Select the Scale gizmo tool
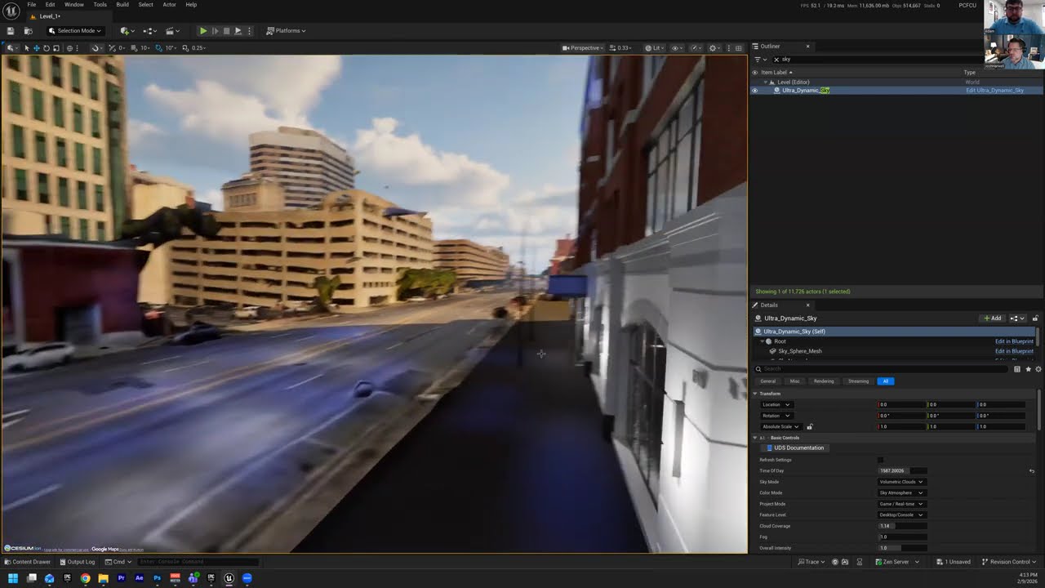This screenshot has width=1045, height=588. coord(56,48)
